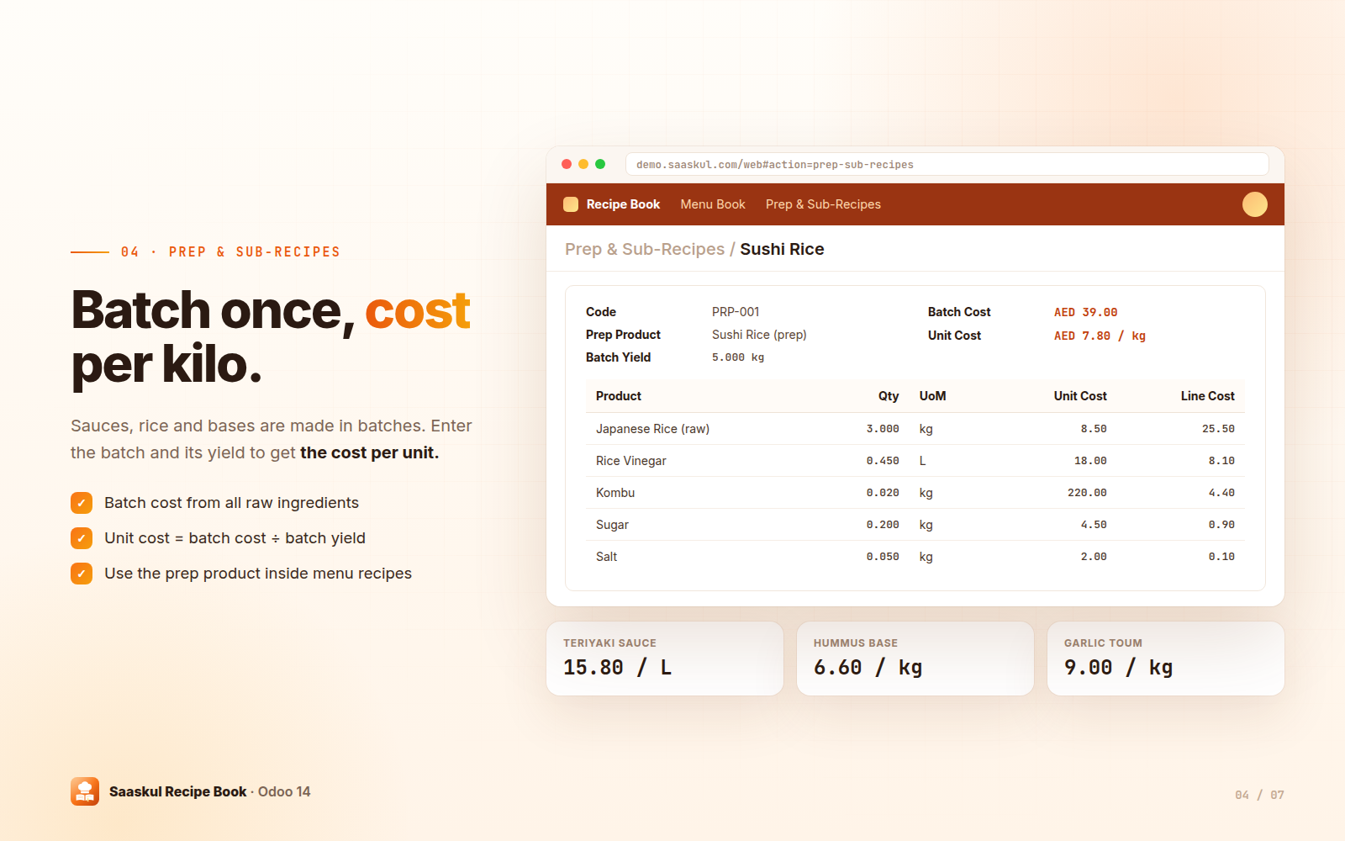
Task: Click the 220.00 unit cost cell
Action: (x=1087, y=493)
